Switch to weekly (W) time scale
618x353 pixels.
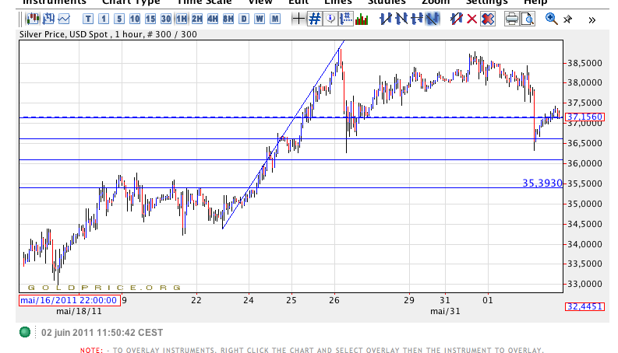pos(260,19)
